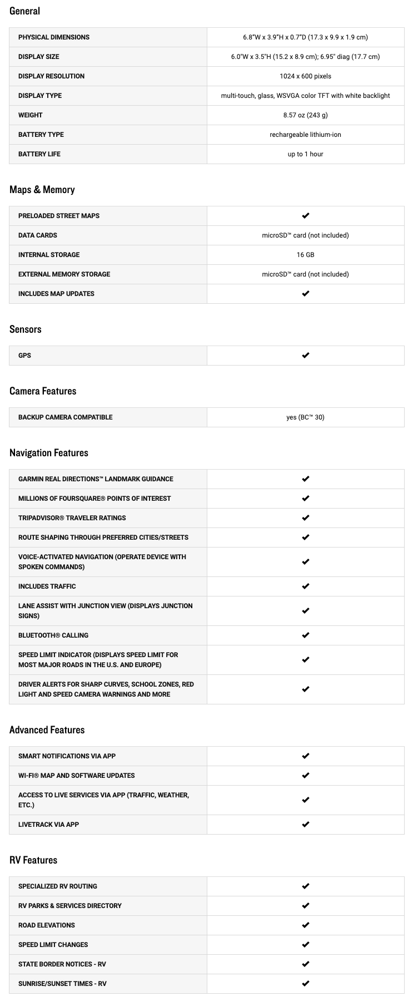Click the Internal Storage 16 GB value

305,255
